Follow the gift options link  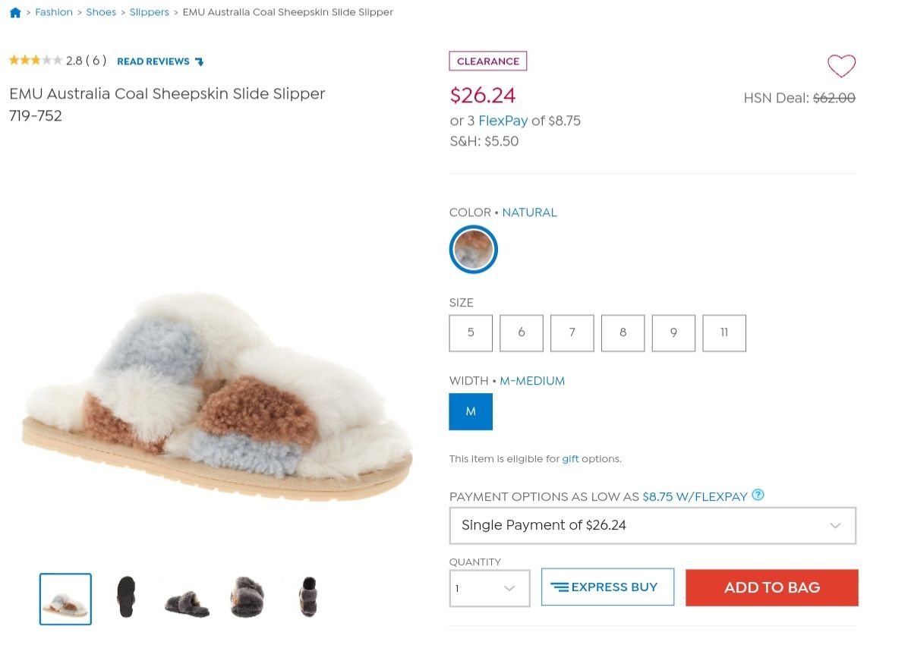click(570, 459)
